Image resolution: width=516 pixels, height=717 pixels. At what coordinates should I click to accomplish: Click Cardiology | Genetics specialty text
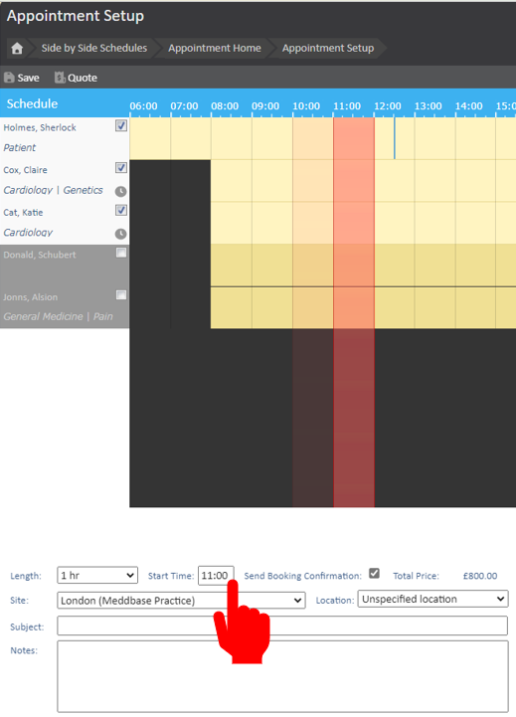(53, 190)
